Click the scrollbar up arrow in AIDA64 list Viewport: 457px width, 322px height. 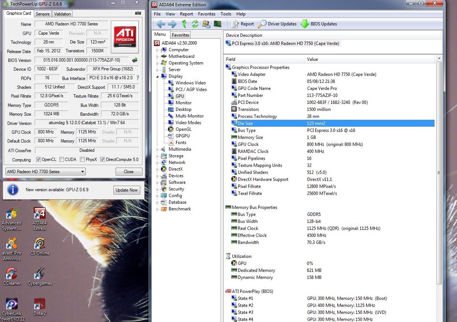click(x=439, y=59)
